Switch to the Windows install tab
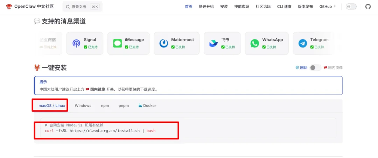The width and height of the screenshot is (378, 158). click(83, 106)
